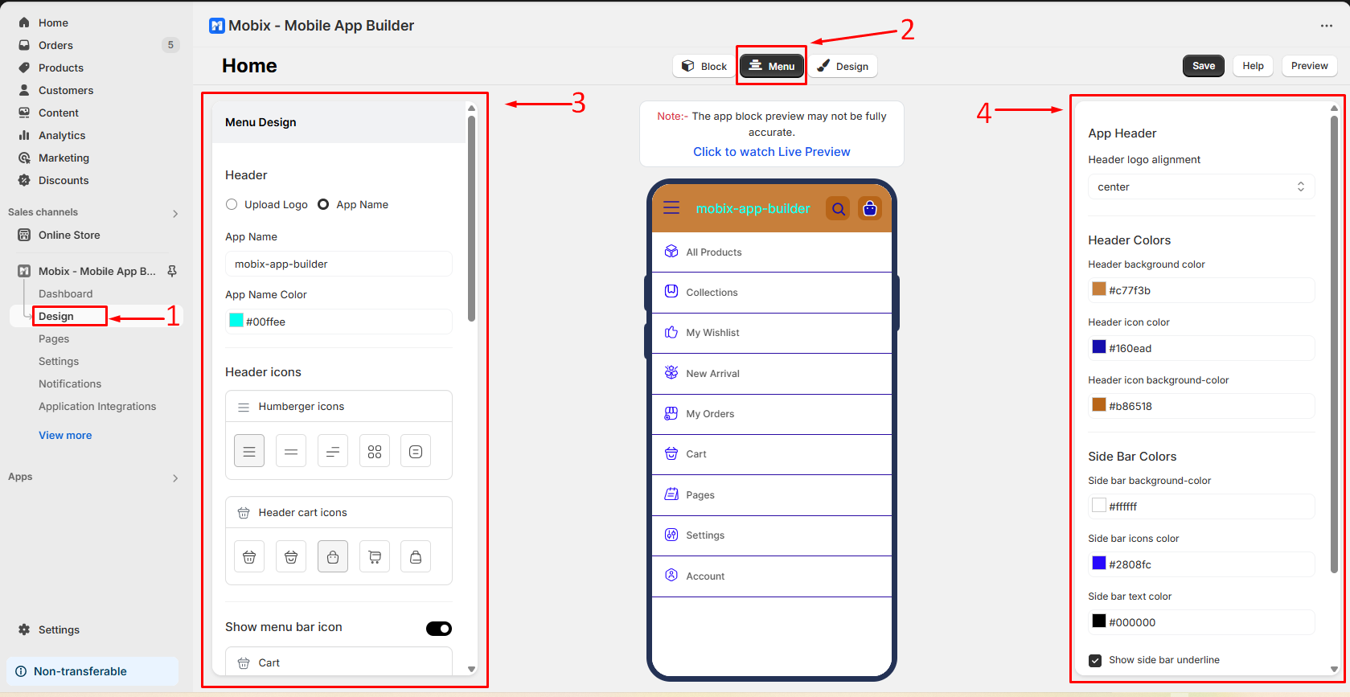Select the three-line hamburger icon style
The height and width of the screenshot is (697, 1350).
(249, 451)
